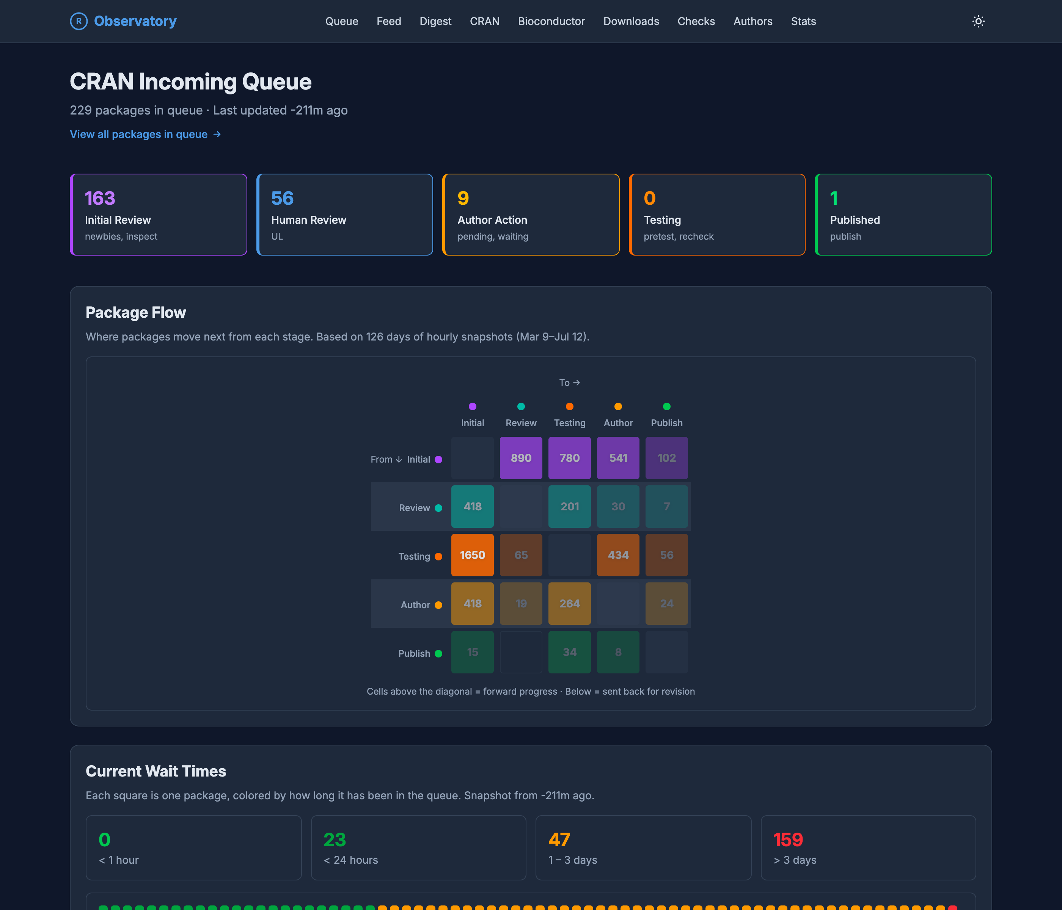Go to the Digest page

(x=435, y=21)
